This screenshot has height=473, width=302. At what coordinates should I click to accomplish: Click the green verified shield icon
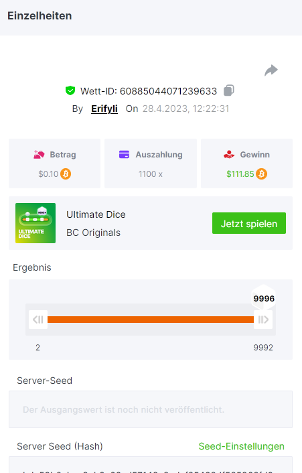pos(70,90)
